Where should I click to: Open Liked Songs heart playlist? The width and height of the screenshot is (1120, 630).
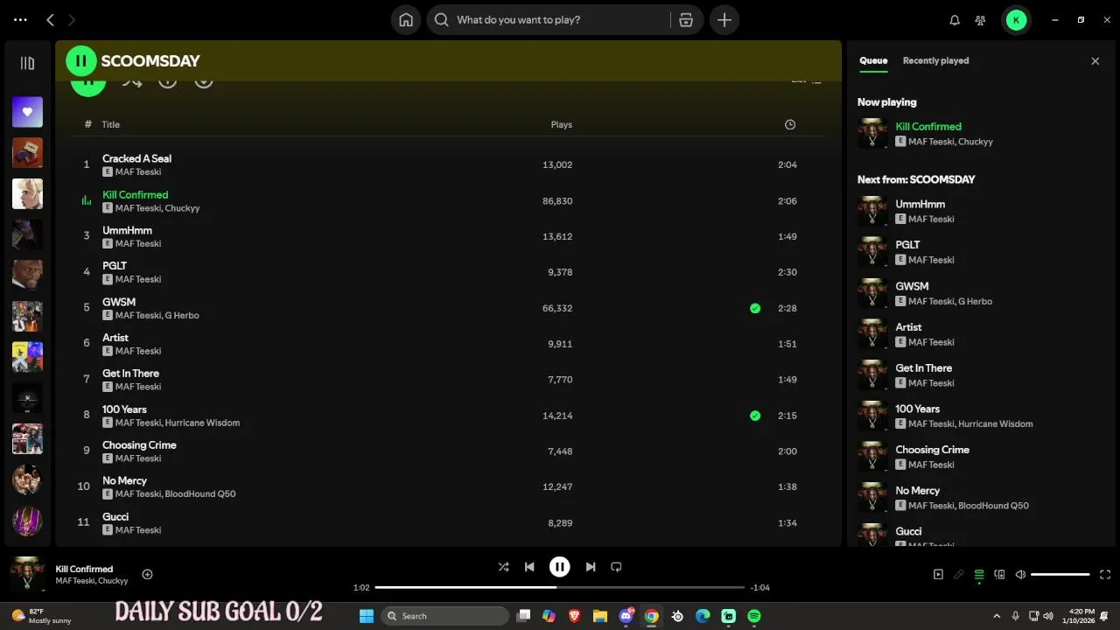(27, 112)
